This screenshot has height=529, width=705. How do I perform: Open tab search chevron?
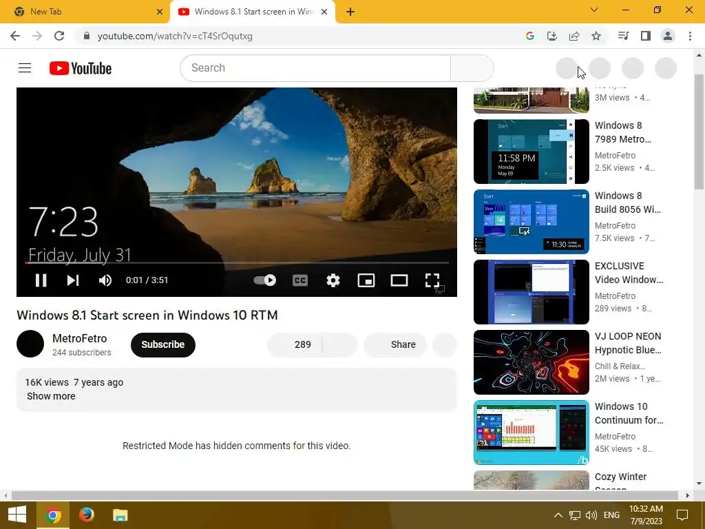pyautogui.click(x=594, y=10)
